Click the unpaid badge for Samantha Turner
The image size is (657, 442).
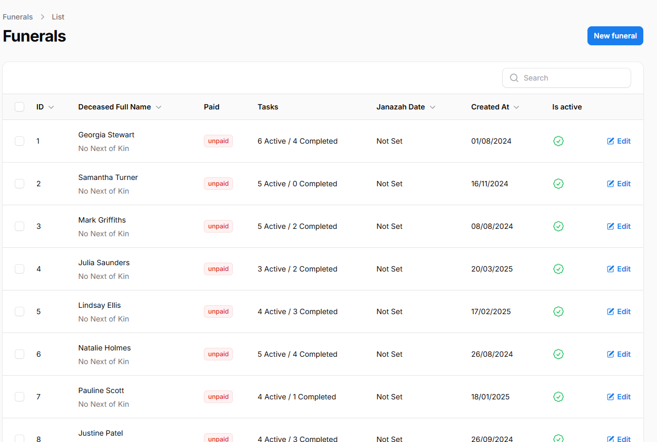click(218, 184)
